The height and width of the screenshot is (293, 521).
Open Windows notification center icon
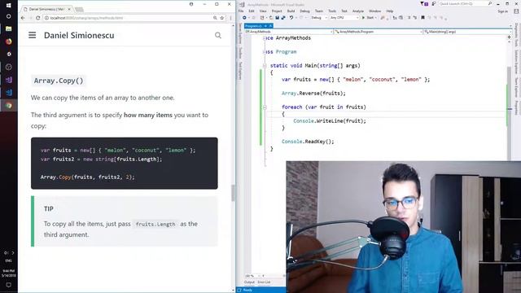[9, 285]
